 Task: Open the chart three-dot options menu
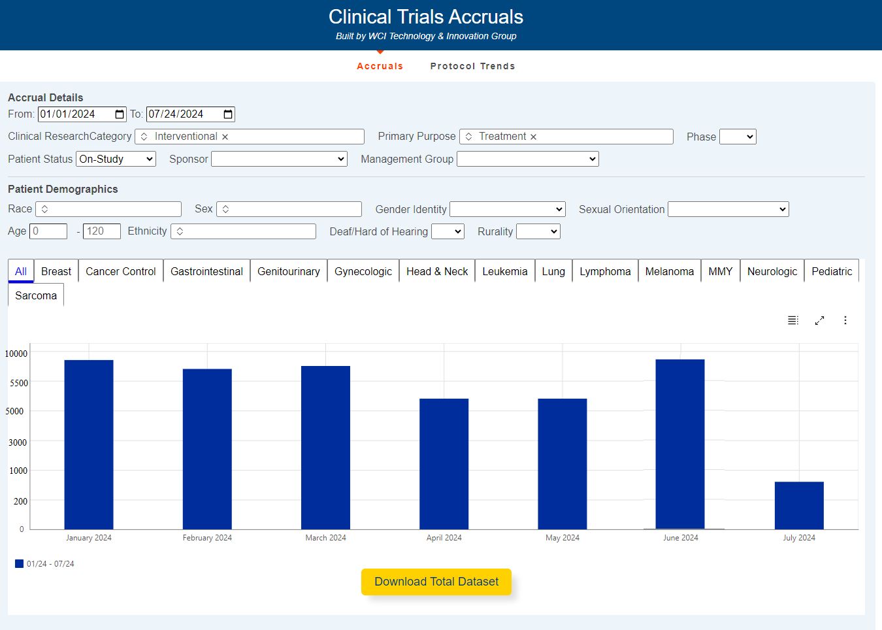845,320
